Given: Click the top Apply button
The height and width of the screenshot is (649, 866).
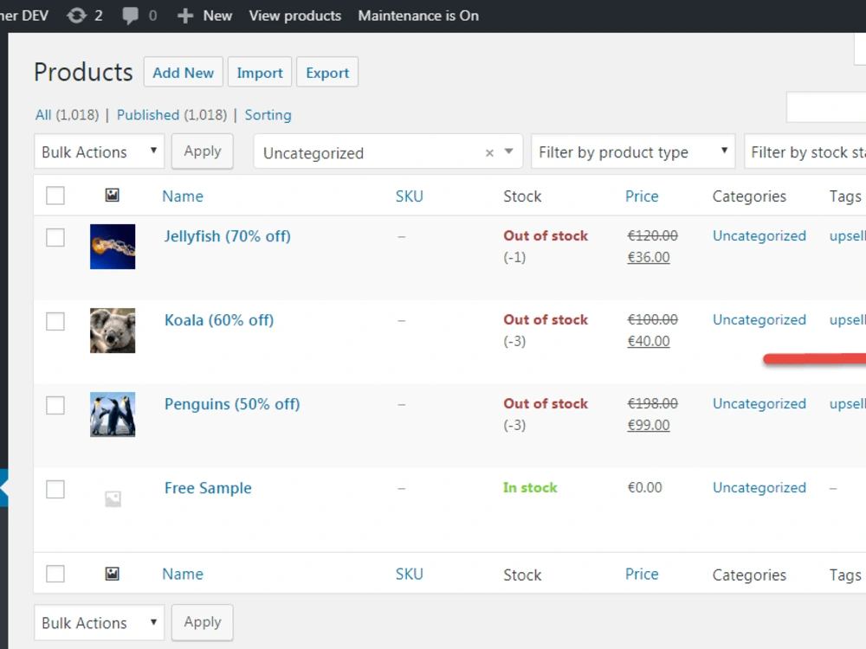Looking at the screenshot, I should coord(202,151).
